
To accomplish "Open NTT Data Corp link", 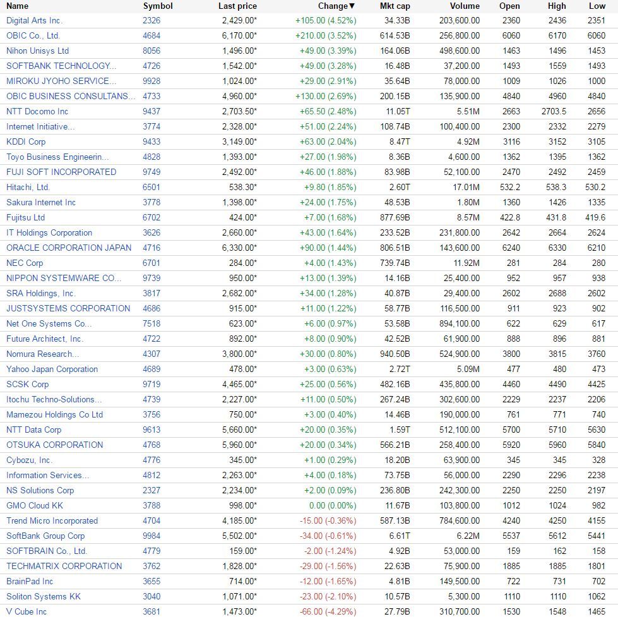I will click(34, 430).
